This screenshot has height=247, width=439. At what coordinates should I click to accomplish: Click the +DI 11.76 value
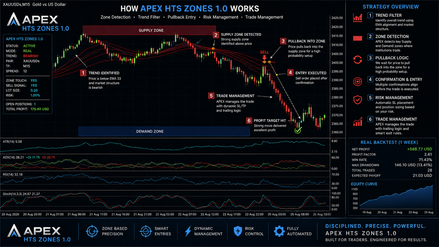pyautogui.click(x=33, y=157)
